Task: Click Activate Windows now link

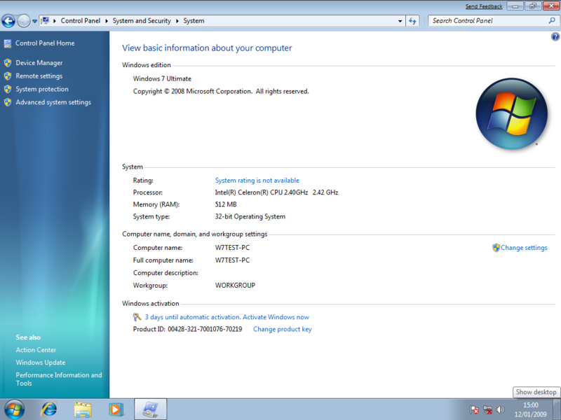Action: [x=276, y=317]
